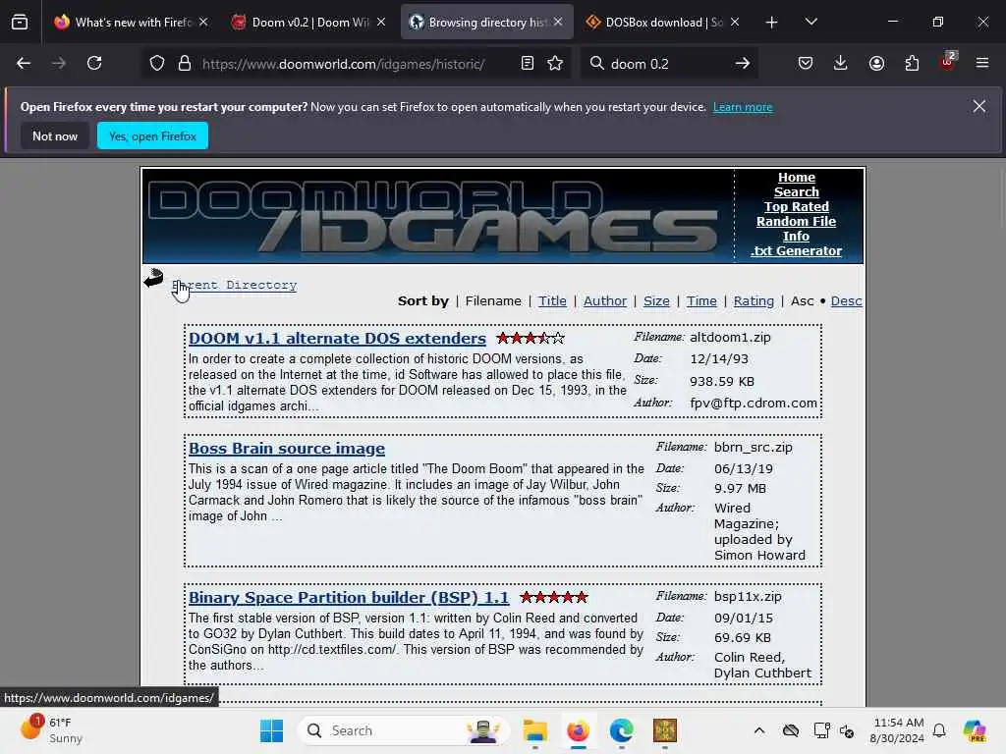Bookmark this page with the star

click(555, 63)
